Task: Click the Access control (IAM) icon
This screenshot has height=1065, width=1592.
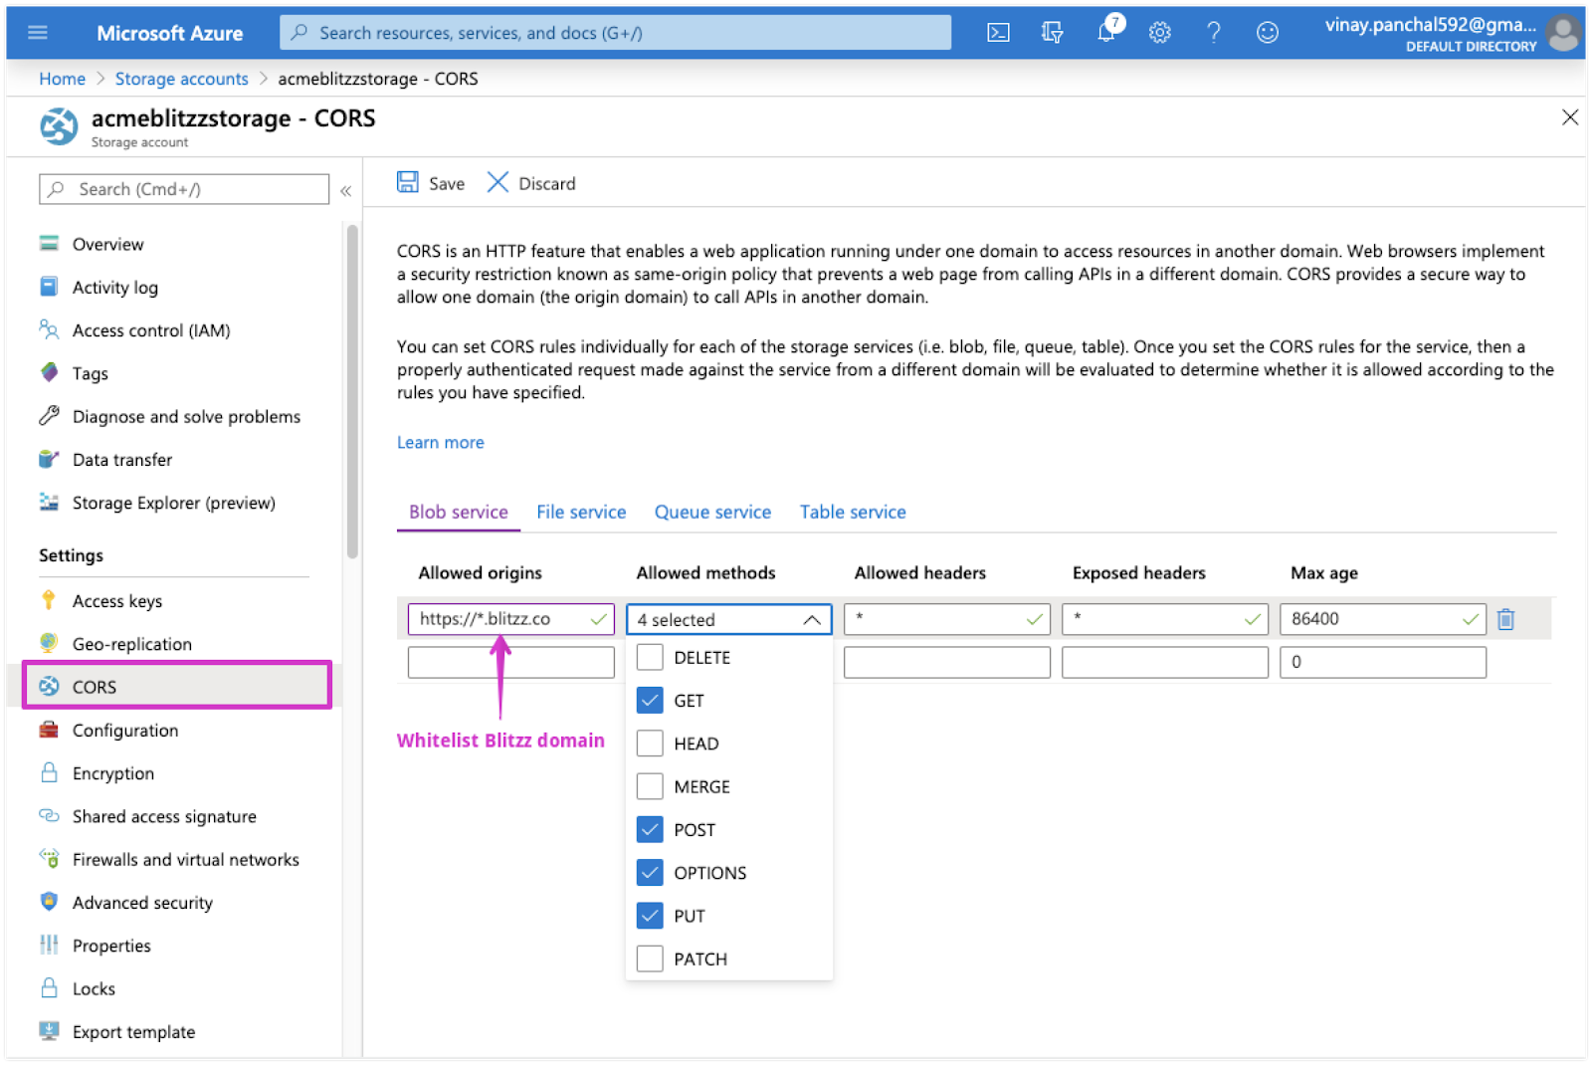Action: (x=49, y=329)
